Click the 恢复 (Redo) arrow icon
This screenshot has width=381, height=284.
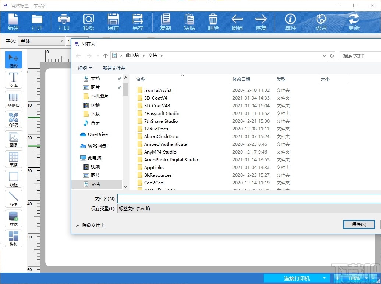261,22
